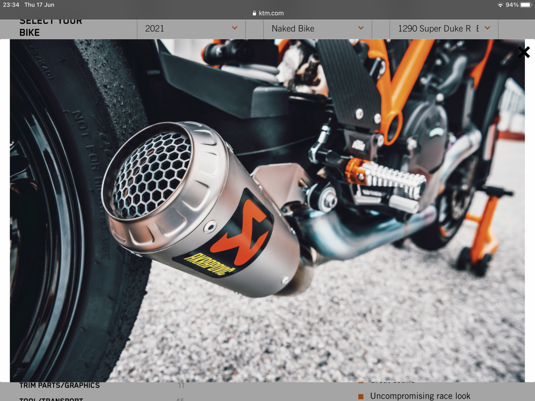Click 'Uncompromising race look' bullet text
Screen dimensions: 535x401
420,396
